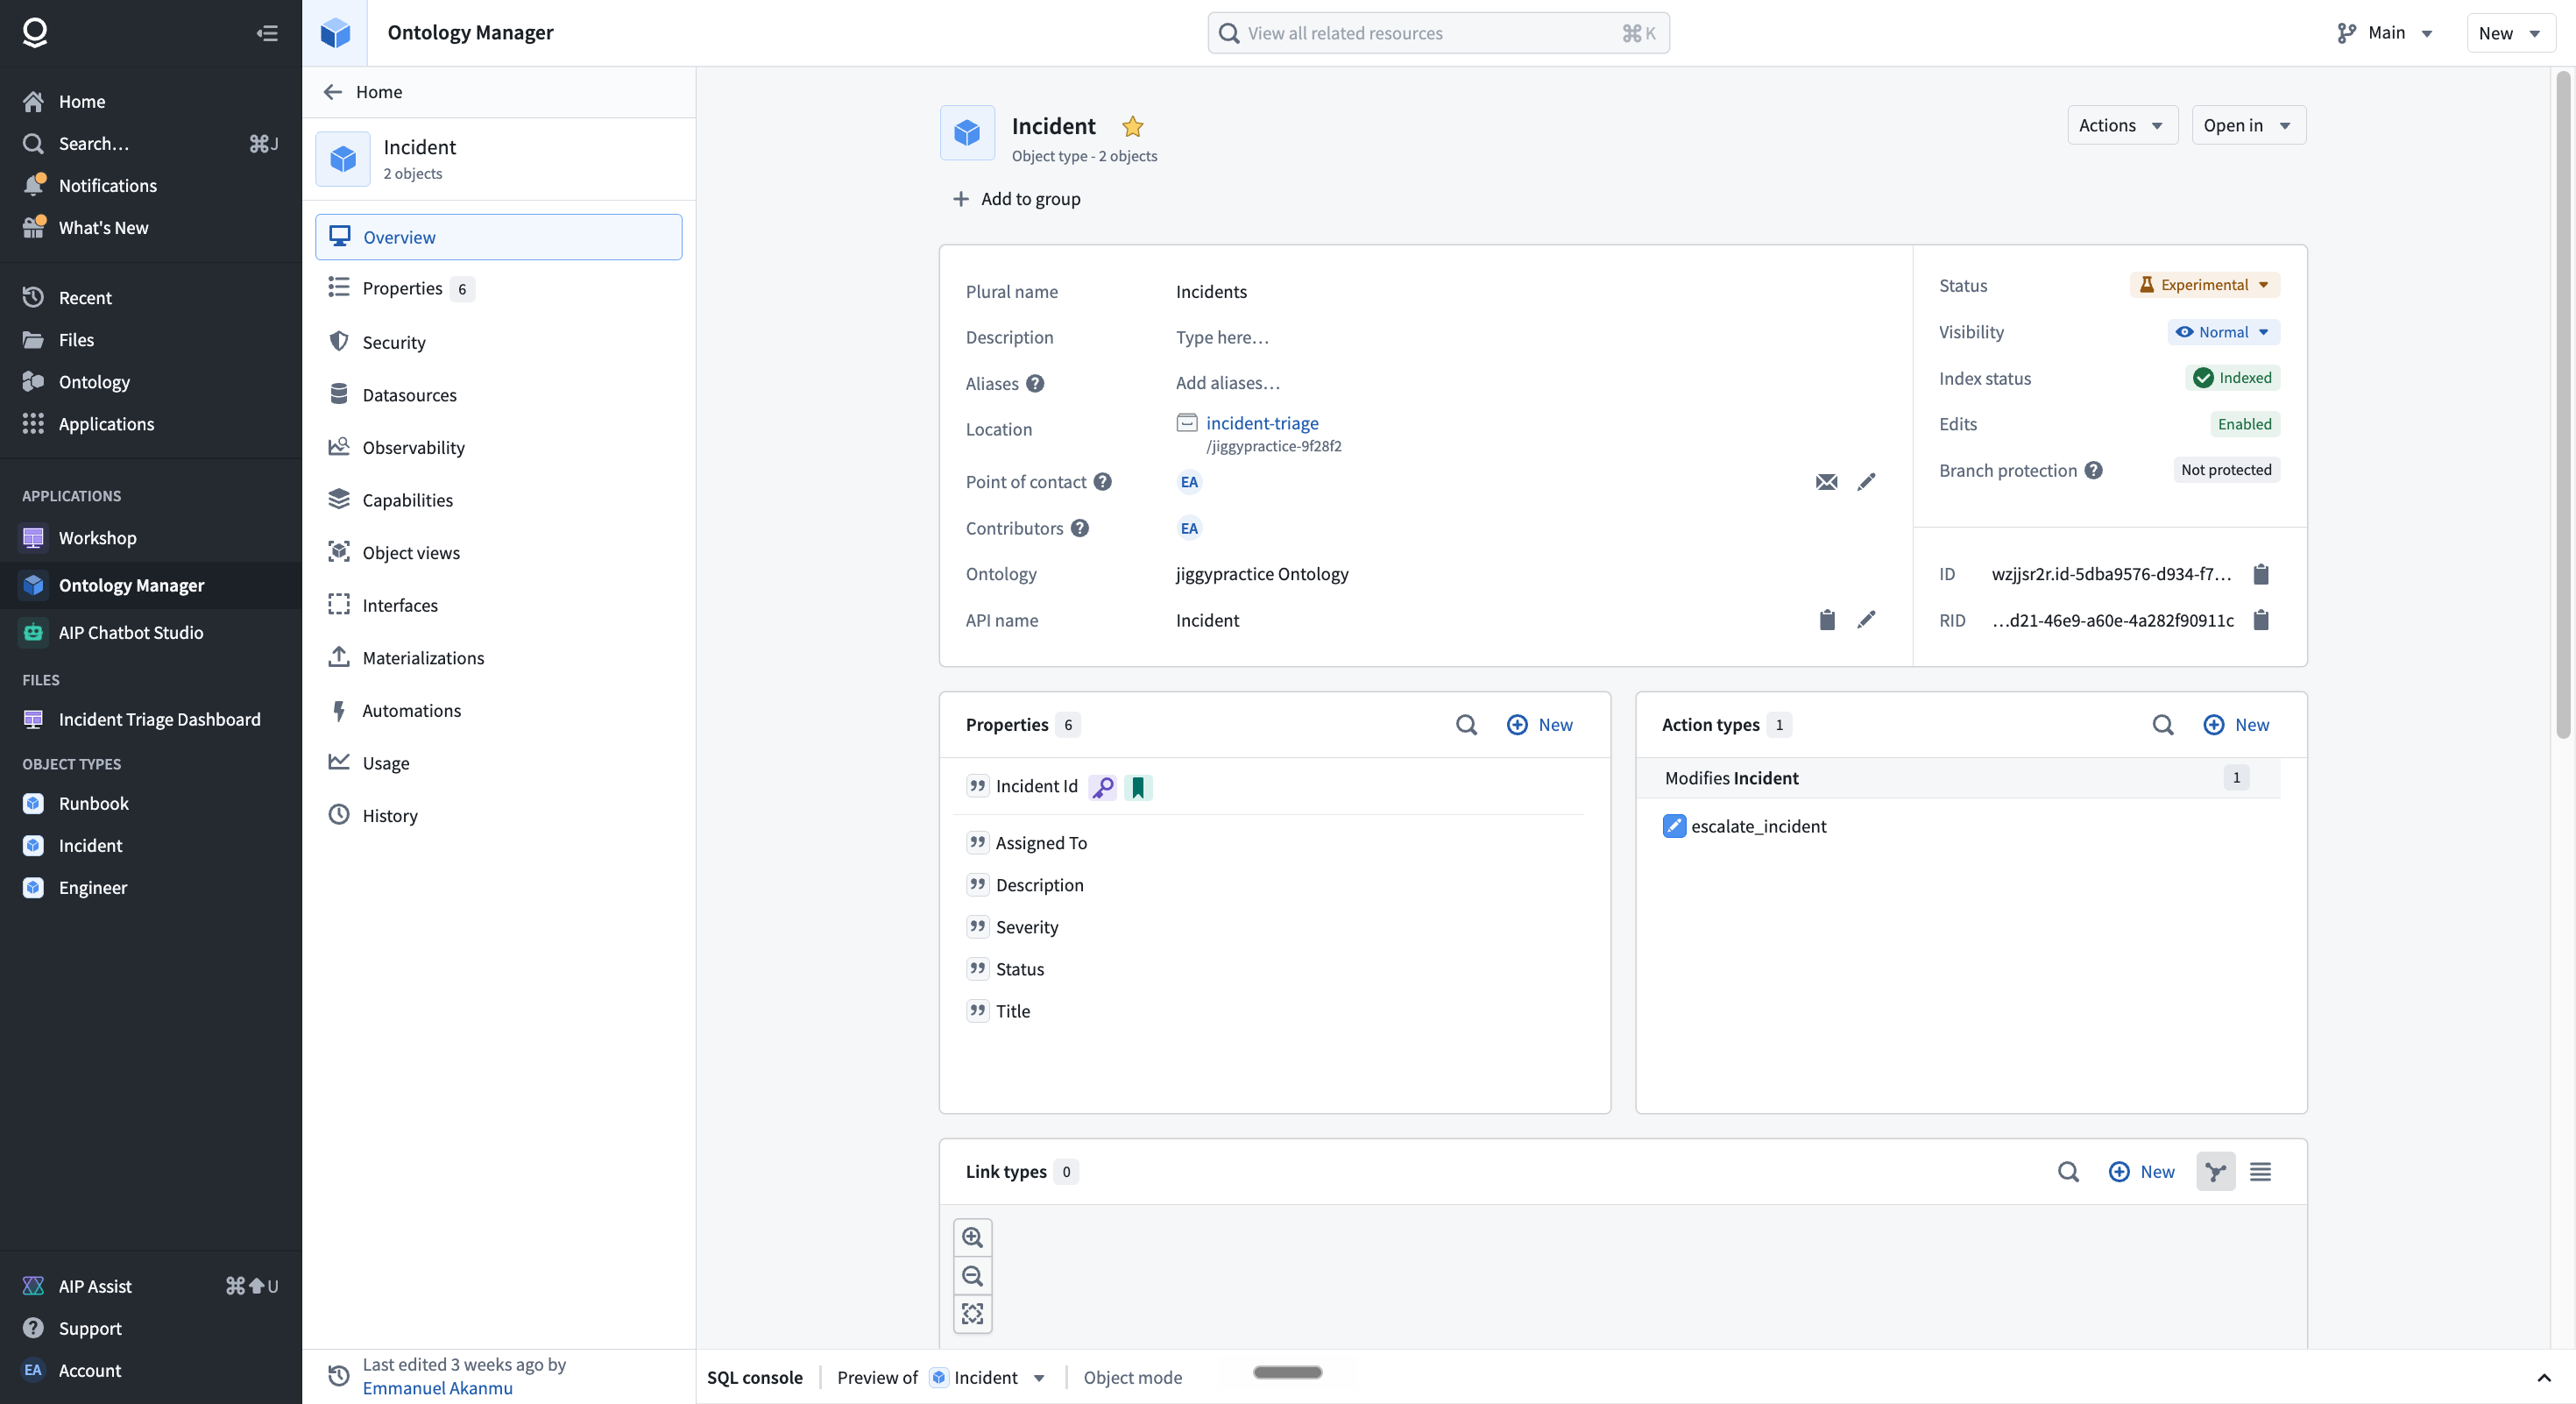Collapse the left sidebar with the collapse icon
The image size is (2576, 1404).
click(x=267, y=33)
